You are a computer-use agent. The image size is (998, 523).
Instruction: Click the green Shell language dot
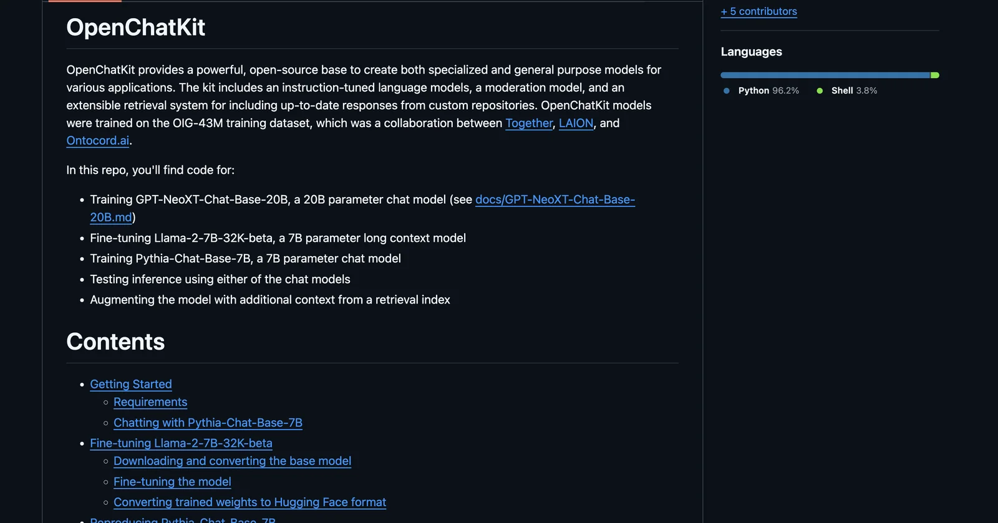point(820,91)
